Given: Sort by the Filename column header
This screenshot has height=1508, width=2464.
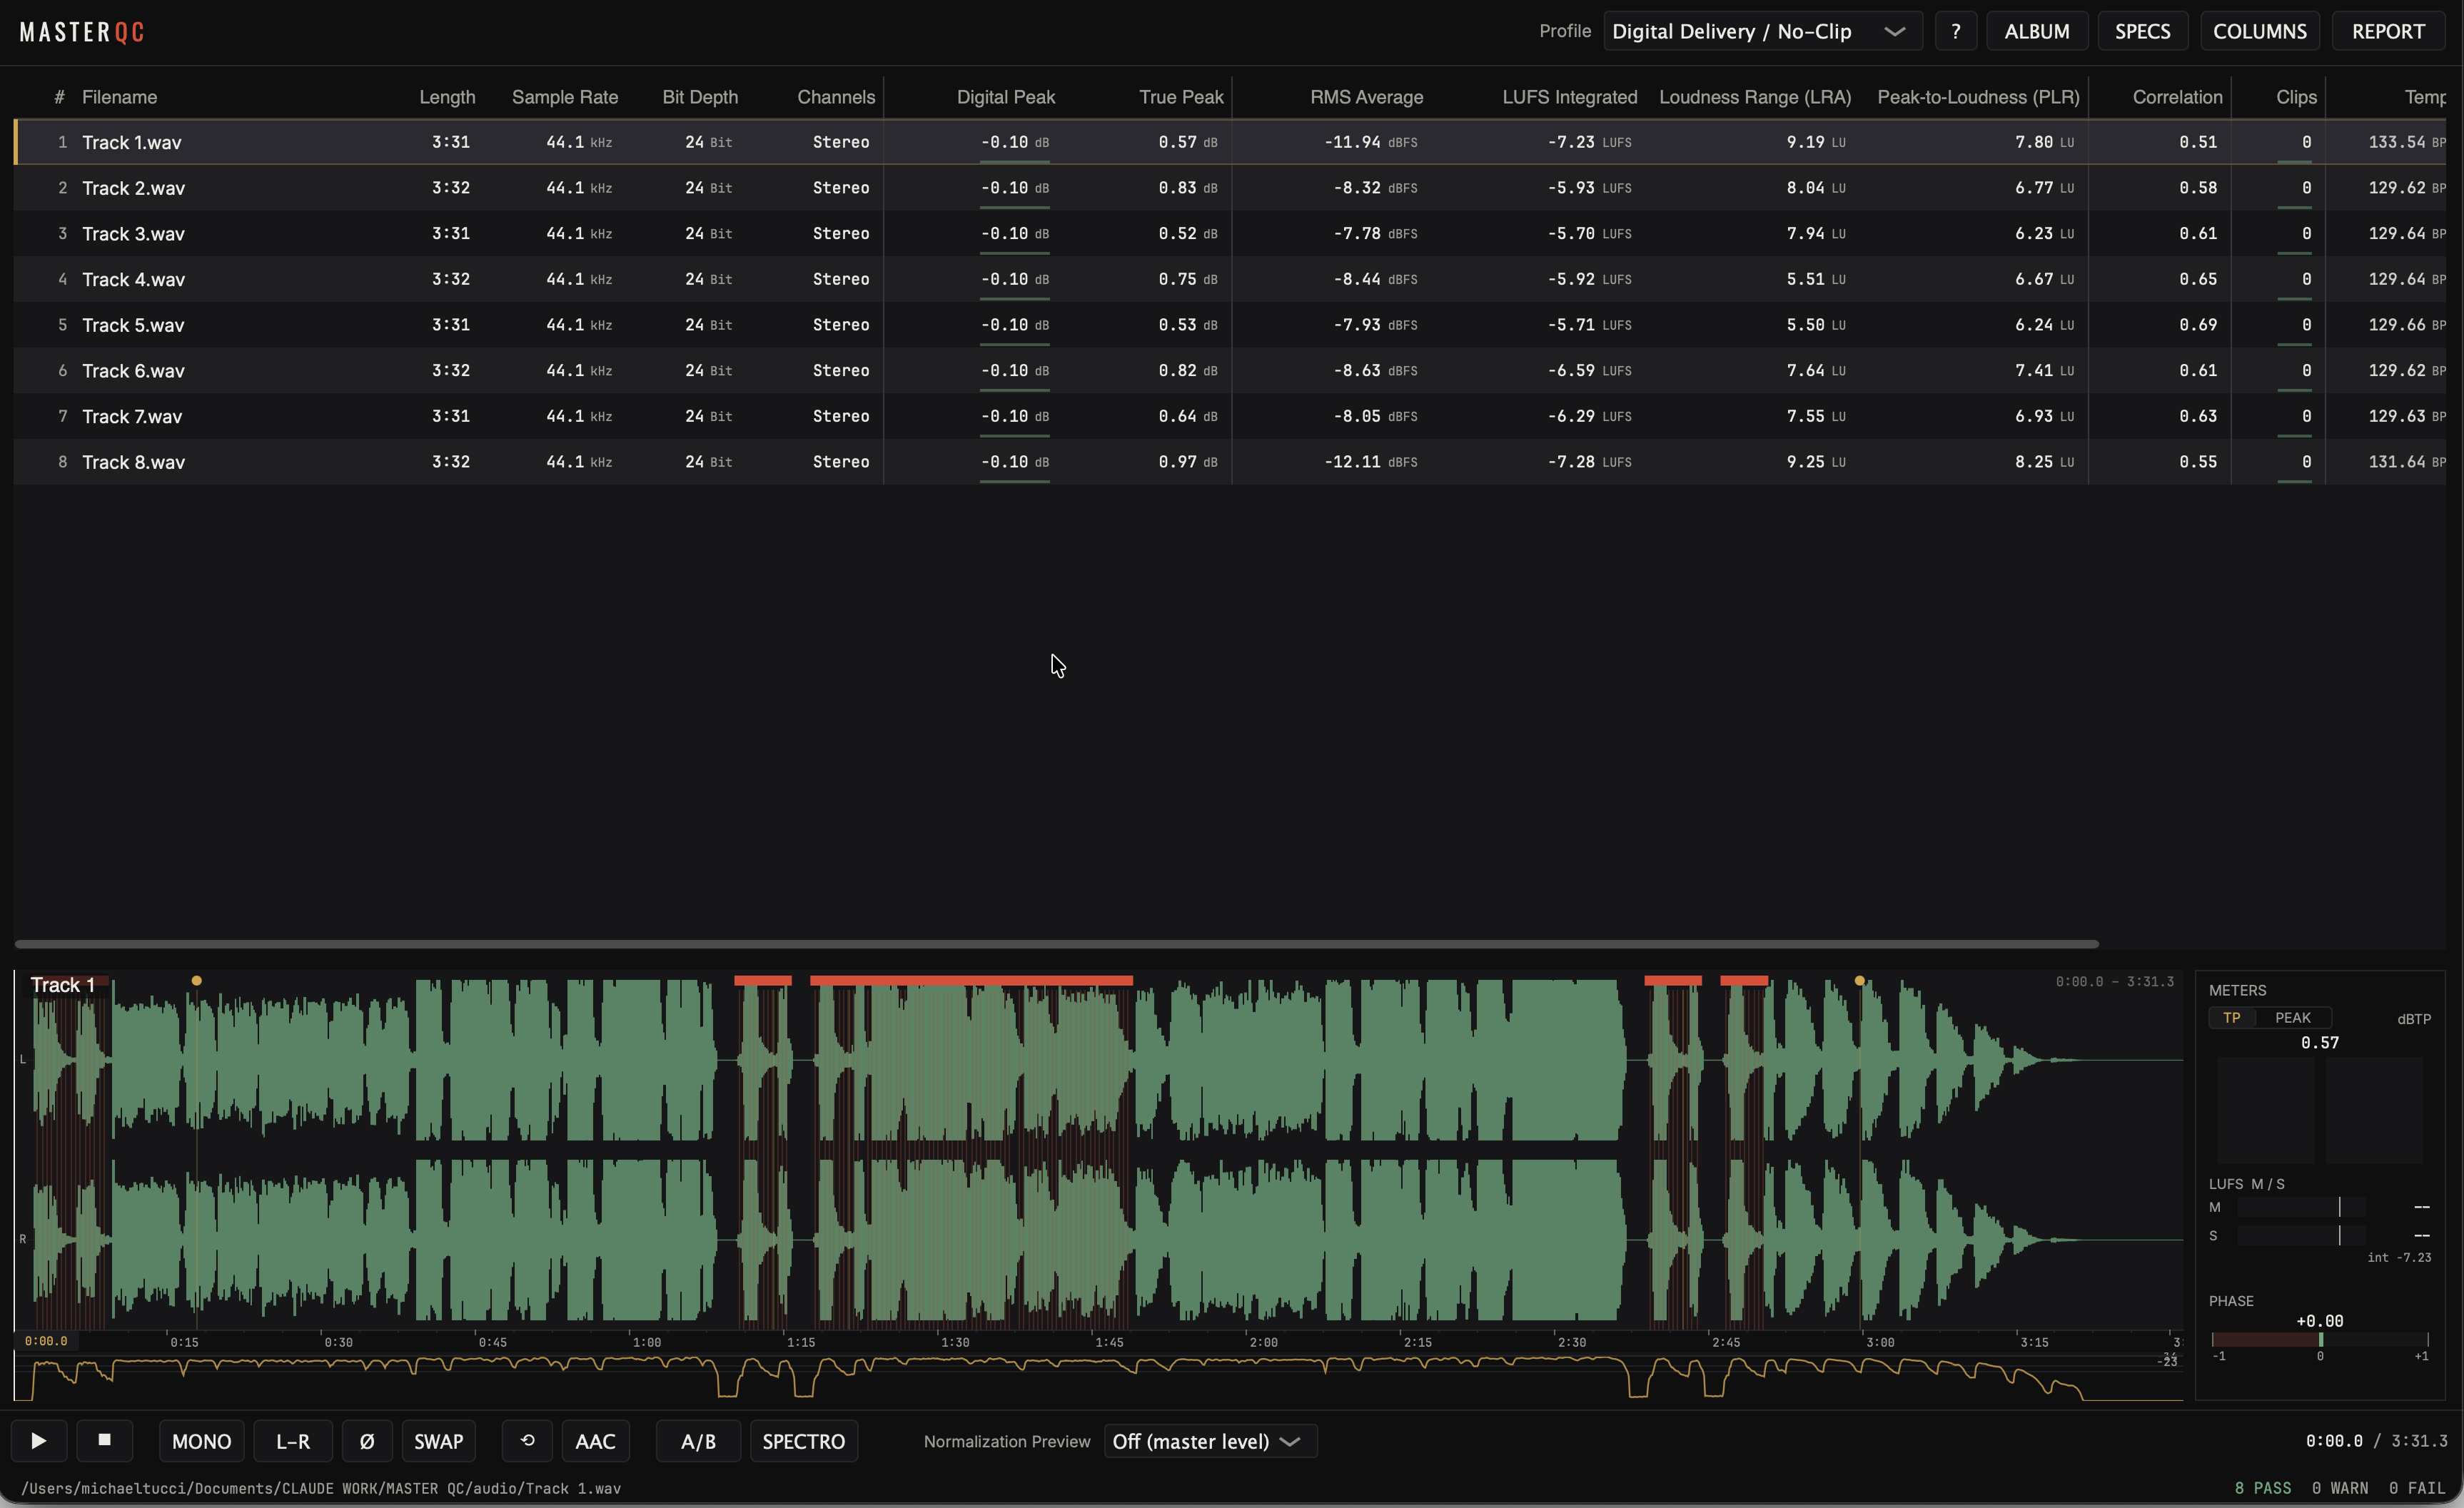Looking at the screenshot, I should tap(119, 97).
